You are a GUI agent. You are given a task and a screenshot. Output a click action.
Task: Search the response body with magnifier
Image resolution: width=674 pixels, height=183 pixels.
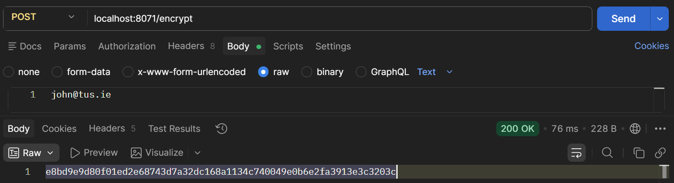pos(607,153)
